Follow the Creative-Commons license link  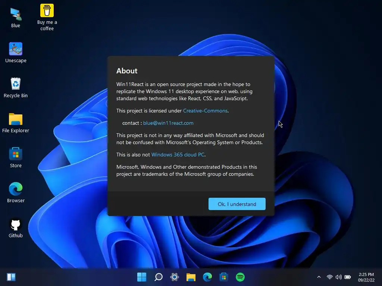[205, 111]
